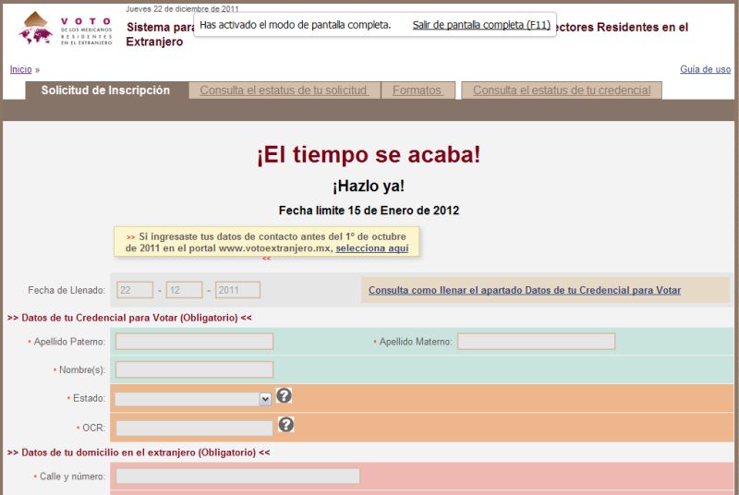The height and width of the screenshot is (495, 739).
Task: Open Consulta el estatus de tu solicitud tab
Action: 284,91
